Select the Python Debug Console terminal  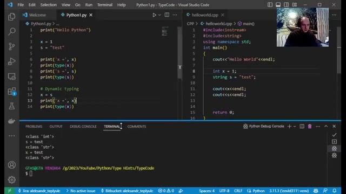coord(263,126)
